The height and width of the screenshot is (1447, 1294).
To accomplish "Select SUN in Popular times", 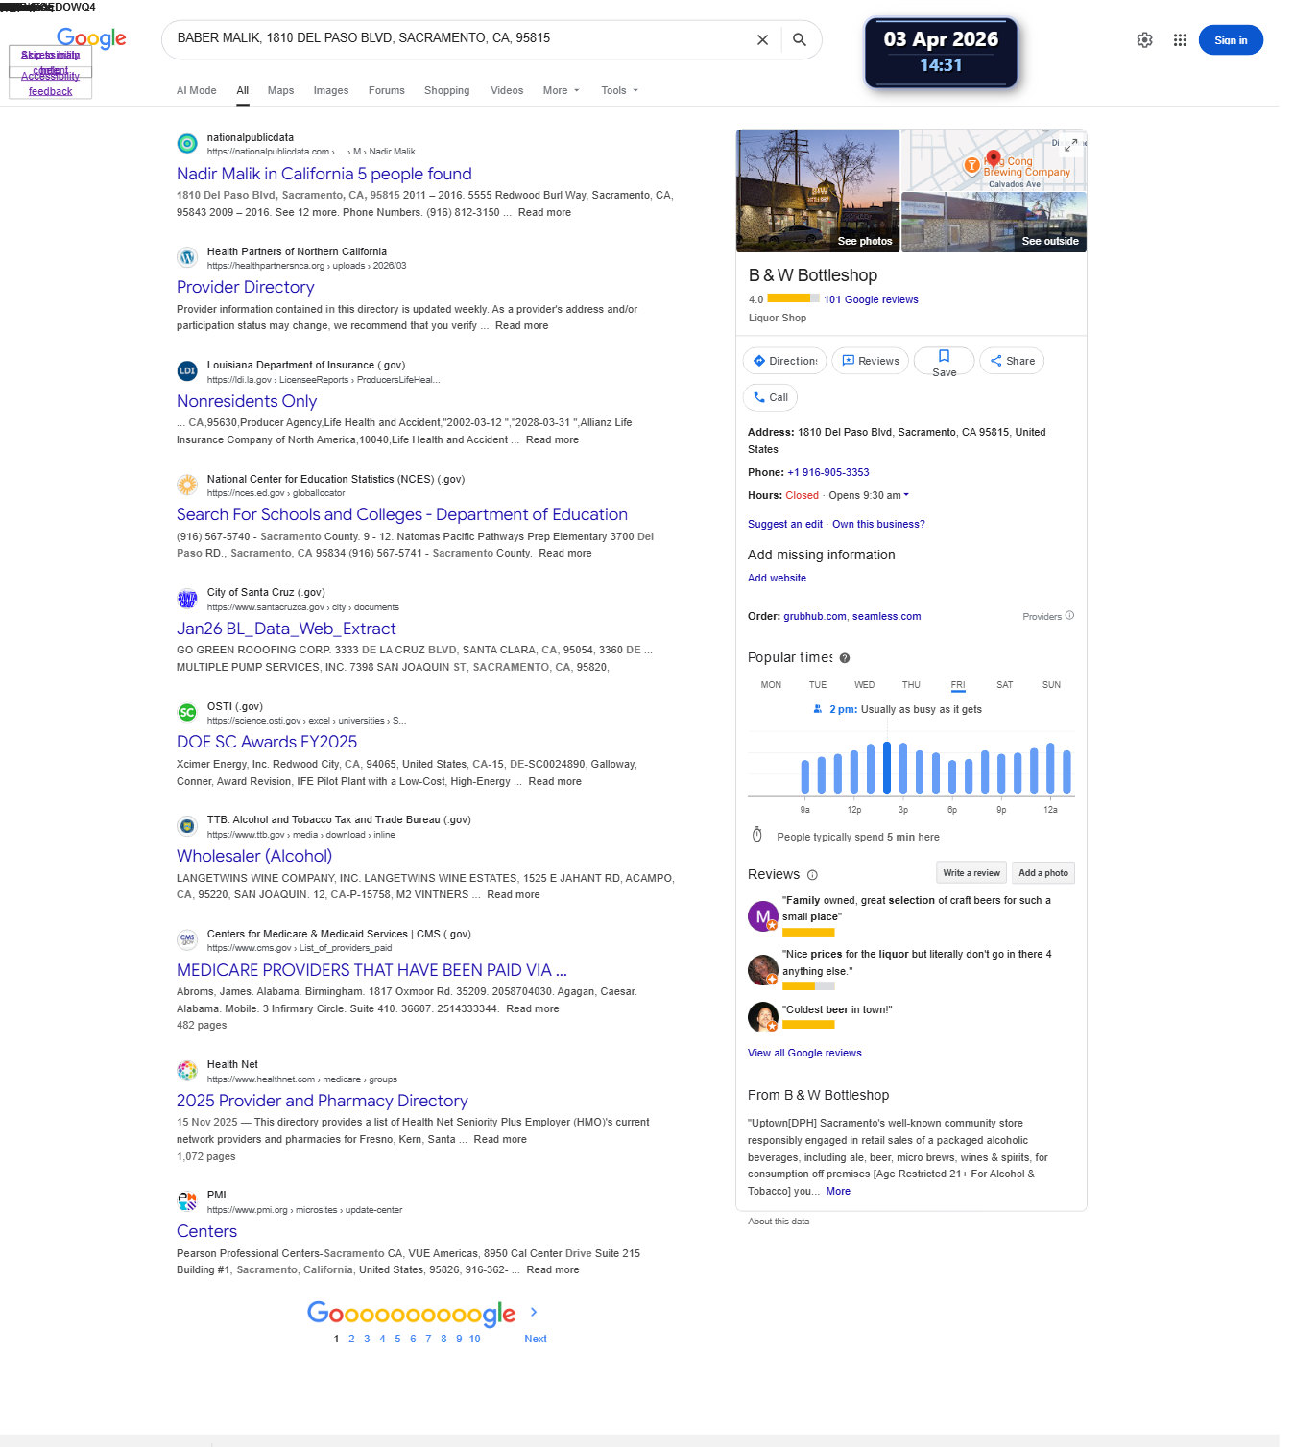I will pyautogui.click(x=1051, y=685).
